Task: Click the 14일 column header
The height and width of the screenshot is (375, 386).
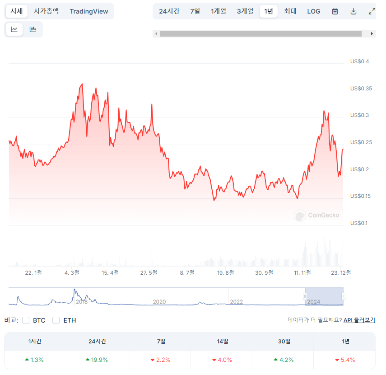Action: pos(223,341)
